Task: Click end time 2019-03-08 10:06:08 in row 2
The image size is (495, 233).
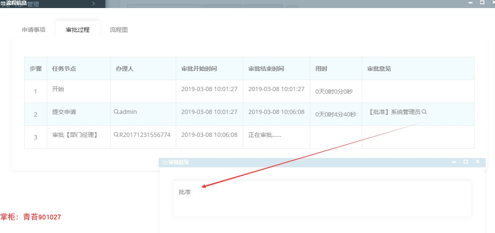Action: tap(276, 112)
